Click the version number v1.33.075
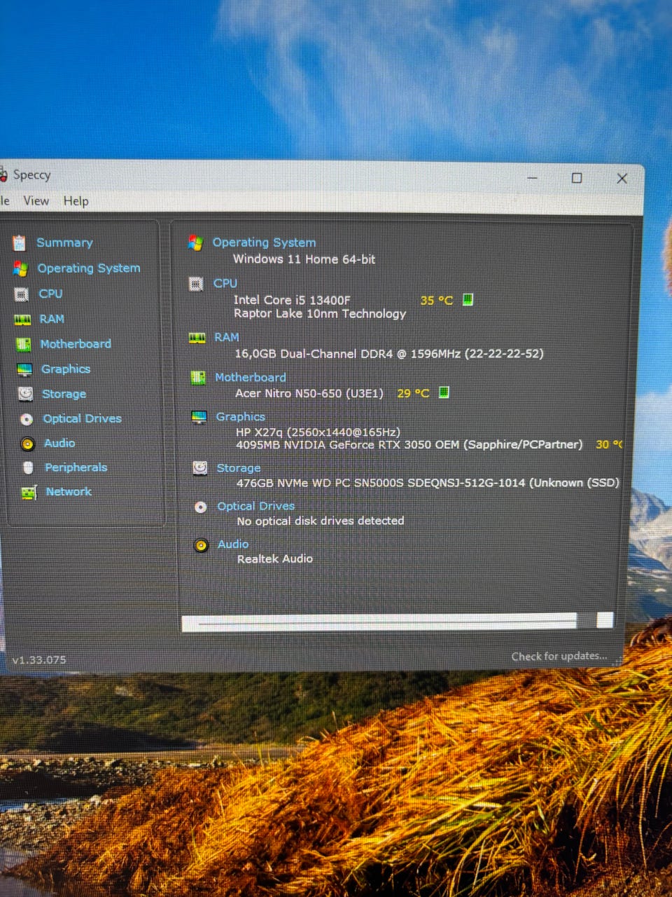This screenshot has width=672, height=897. (x=39, y=660)
